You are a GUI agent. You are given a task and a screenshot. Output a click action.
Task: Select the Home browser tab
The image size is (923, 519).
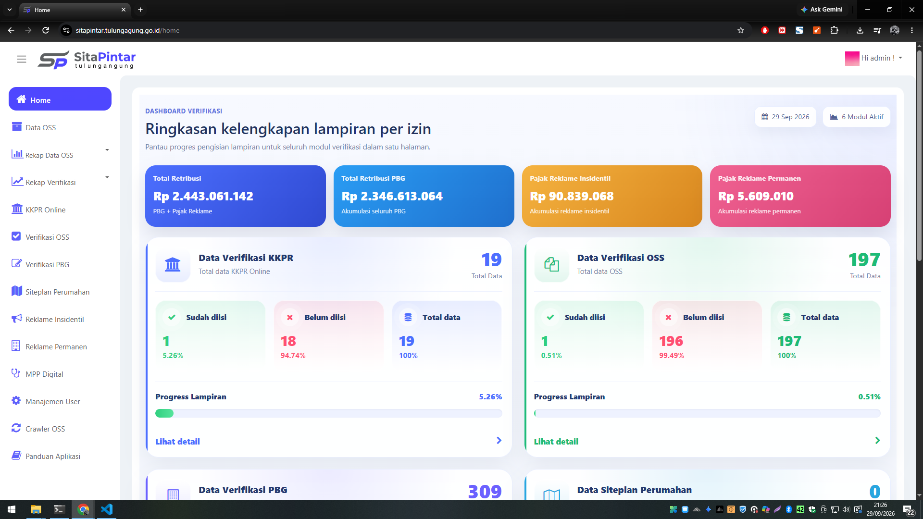click(x=75, y=10)
